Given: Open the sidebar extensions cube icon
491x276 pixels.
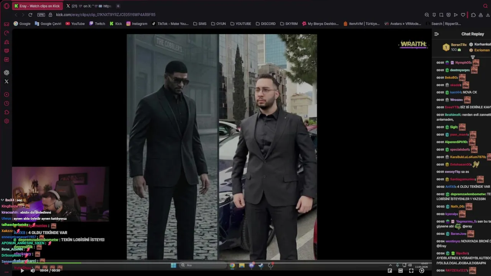Looking at the screenshot, I should (x=7, y=112).
